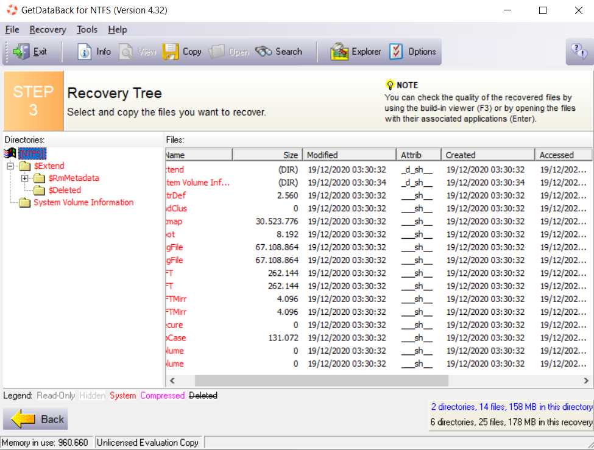Click the Hidden legend label
Screen dimensions: 594x450
click(92, 395)
